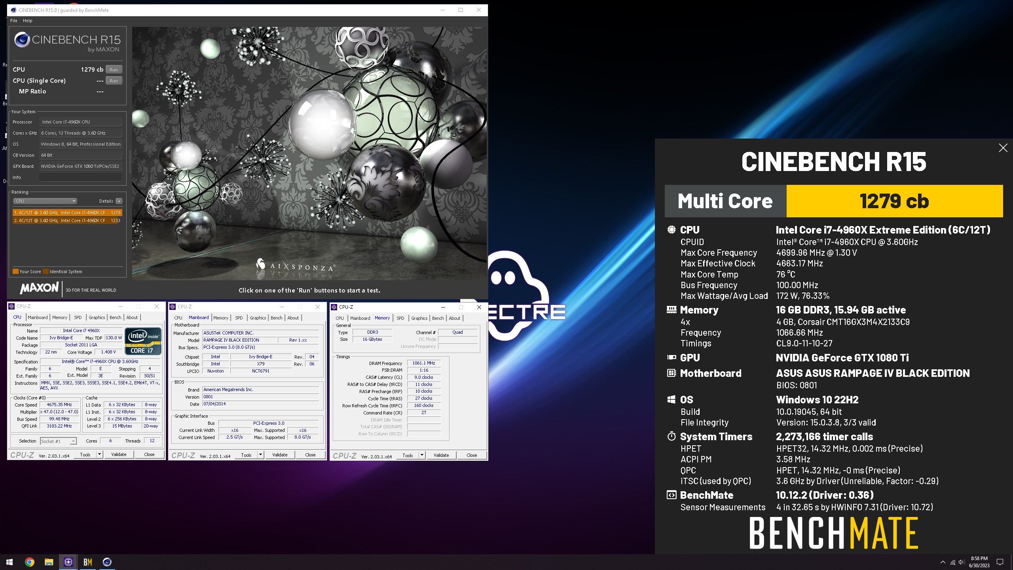Screen dimensions: 1013x570
Task: Close the BenchMate result overlay
Action: (x=1003, y=148)
